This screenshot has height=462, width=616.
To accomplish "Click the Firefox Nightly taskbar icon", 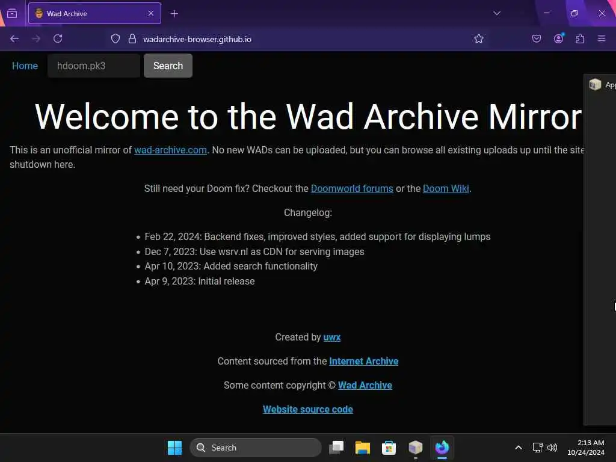I will 442,447.
